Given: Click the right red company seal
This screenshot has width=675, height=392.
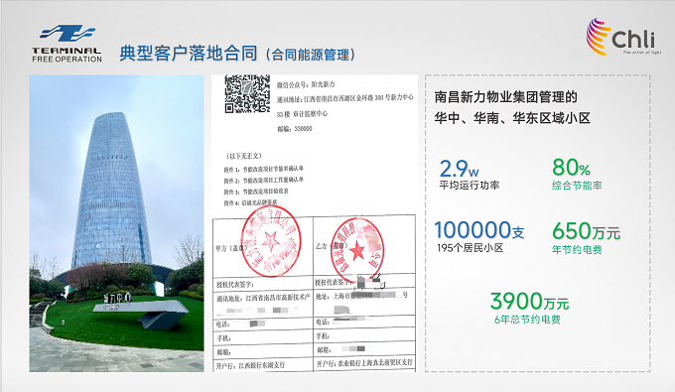Looking at the screenshot, I should click(x=357, y=249).
